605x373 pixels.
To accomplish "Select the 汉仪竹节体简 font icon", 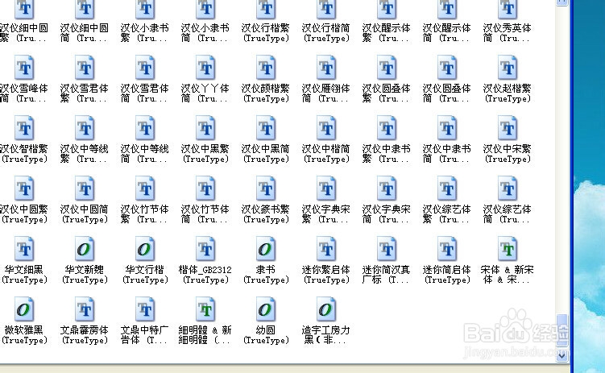I will [205, 189].
